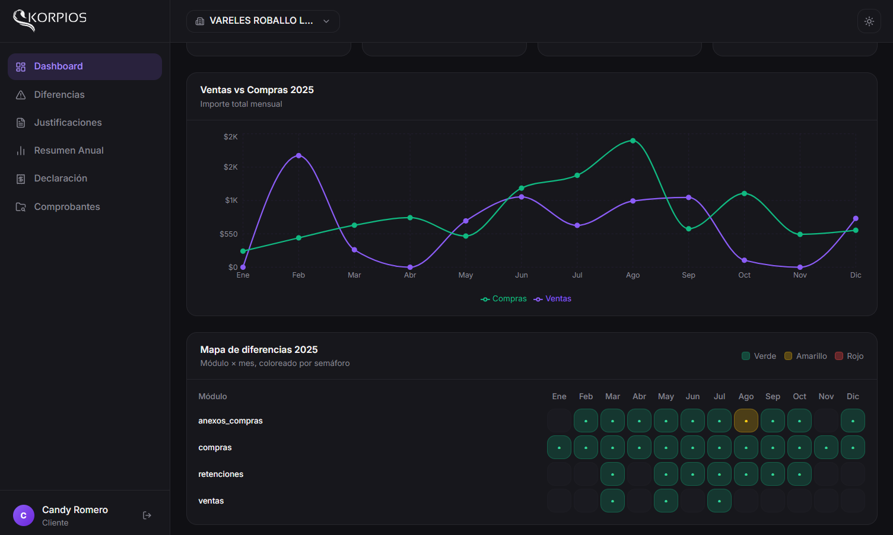Click the Justificaciones document icon
The width and height of the screenshot is (893, 535).
[21, 122]
